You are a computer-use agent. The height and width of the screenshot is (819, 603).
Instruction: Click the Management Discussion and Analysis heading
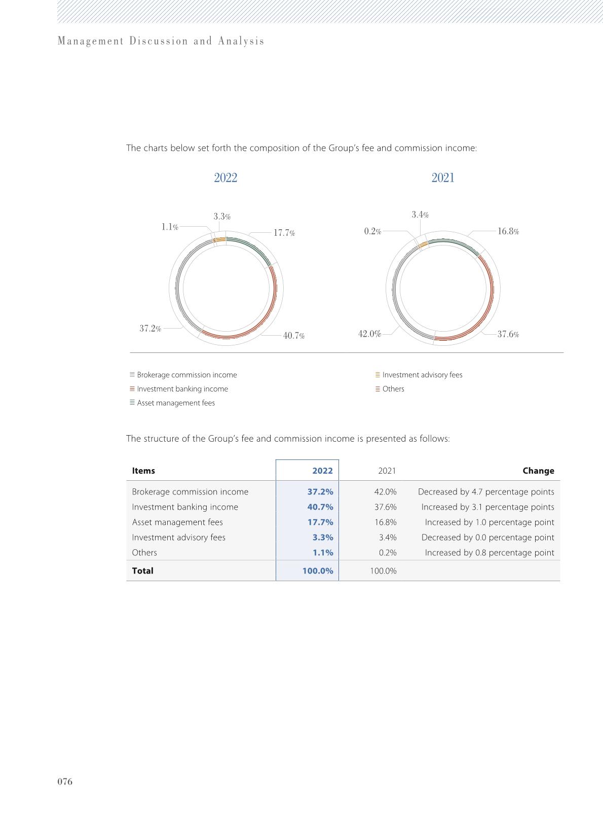click(161, 41)
